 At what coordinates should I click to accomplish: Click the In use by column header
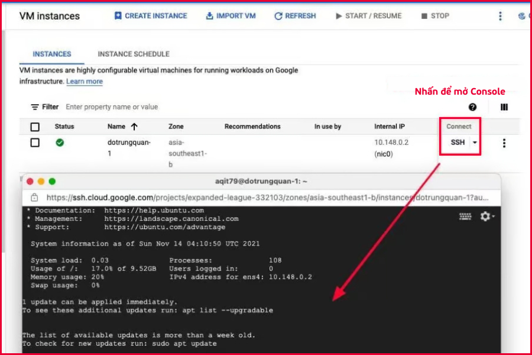[x=327, y=127]
